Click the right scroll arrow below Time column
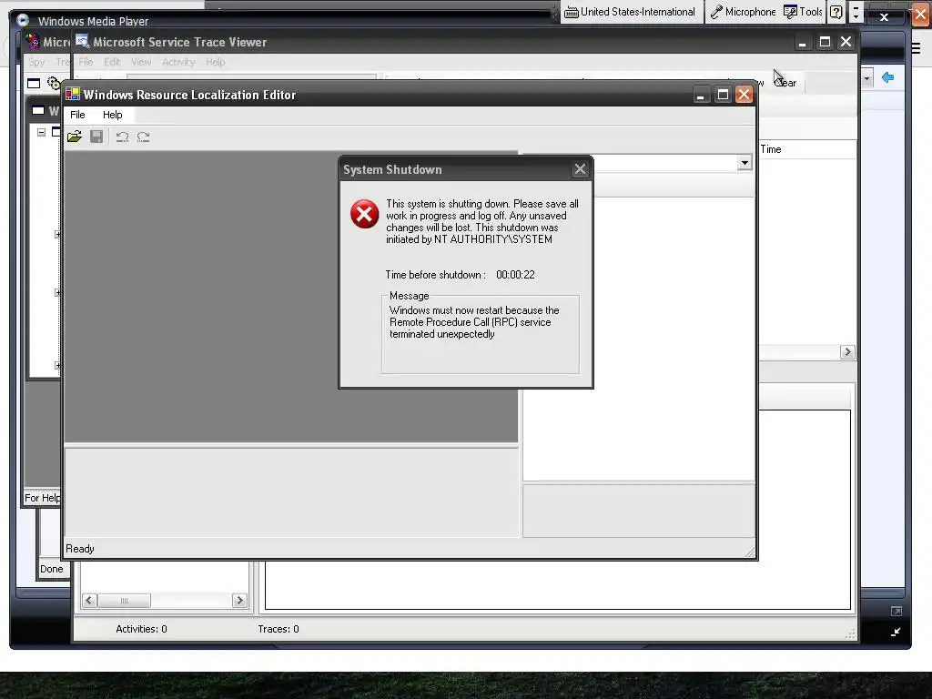This screenshot has height=699, width=932. tap(847, 352)
